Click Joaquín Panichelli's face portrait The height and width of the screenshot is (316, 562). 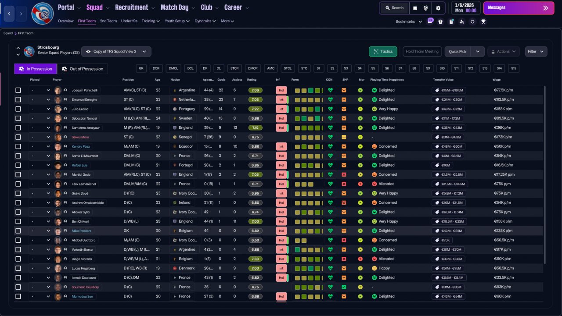[x=58, y=90]
